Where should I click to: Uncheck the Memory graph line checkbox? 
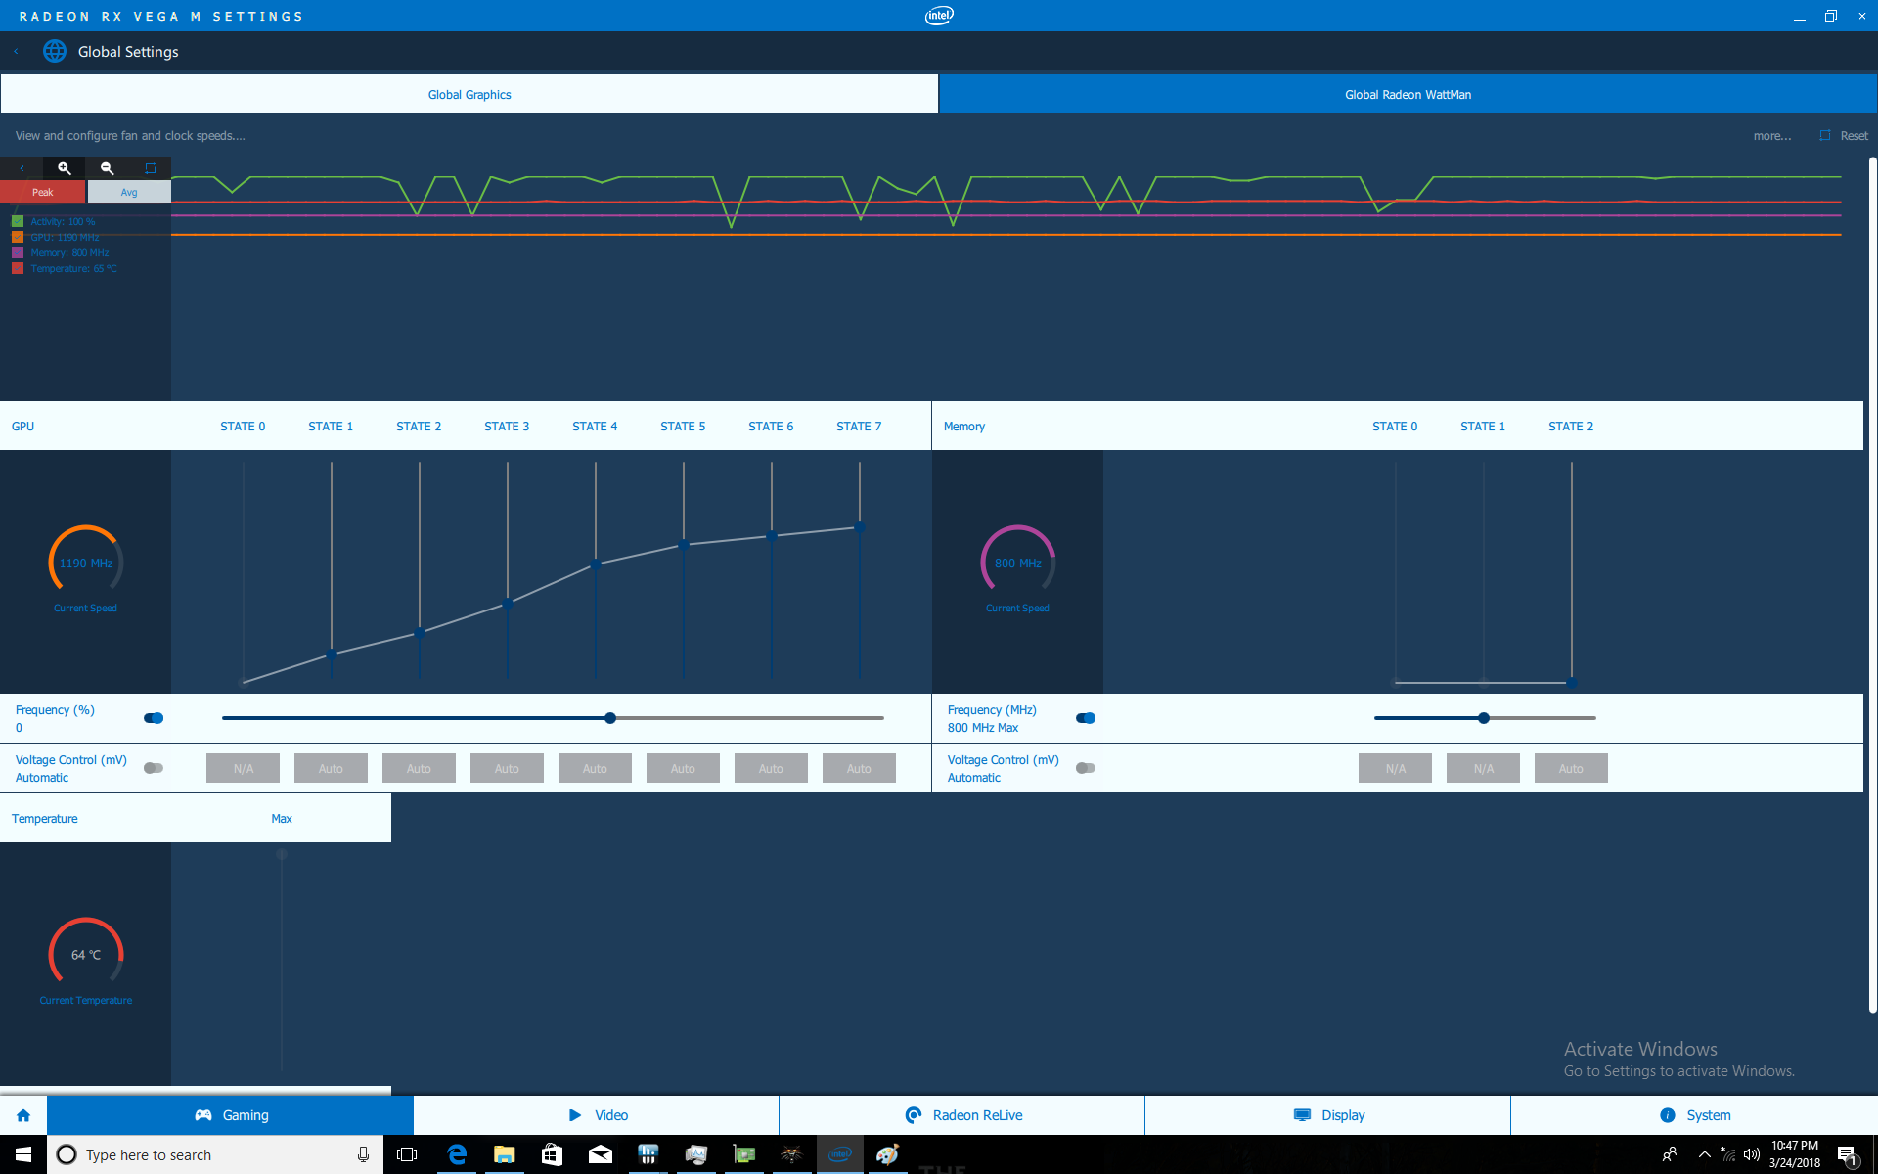point(18,252)
